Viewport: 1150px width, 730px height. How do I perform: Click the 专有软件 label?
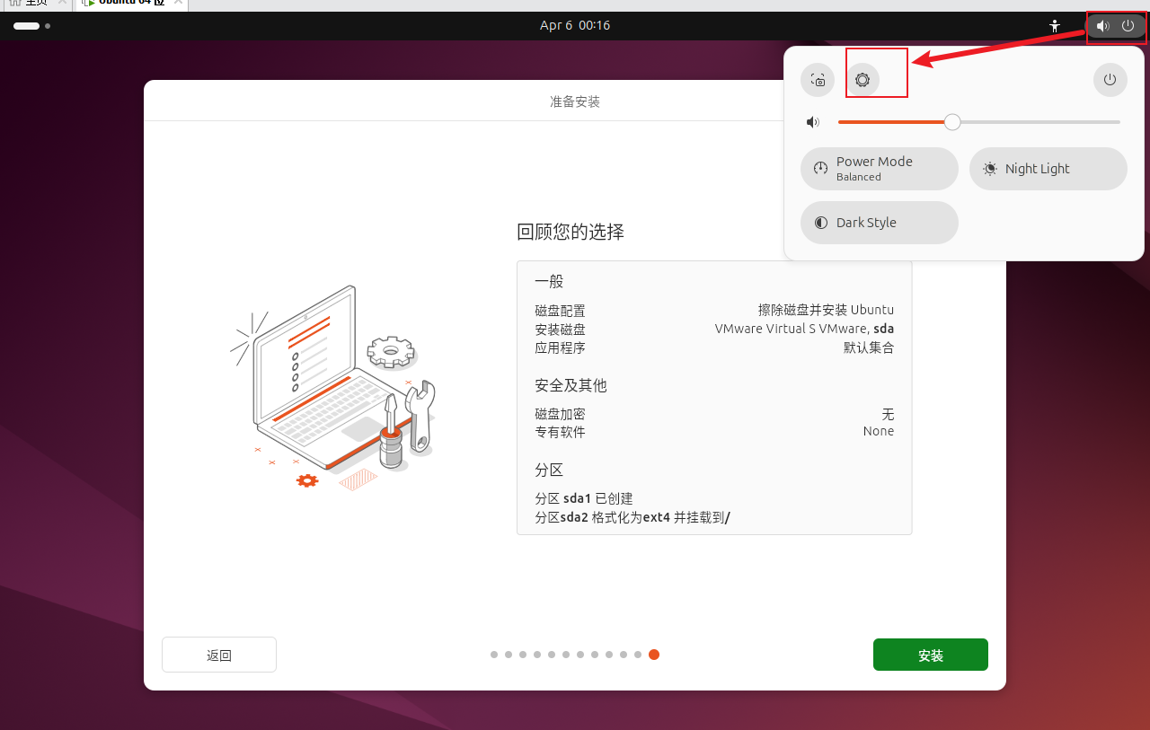[560, 432]
